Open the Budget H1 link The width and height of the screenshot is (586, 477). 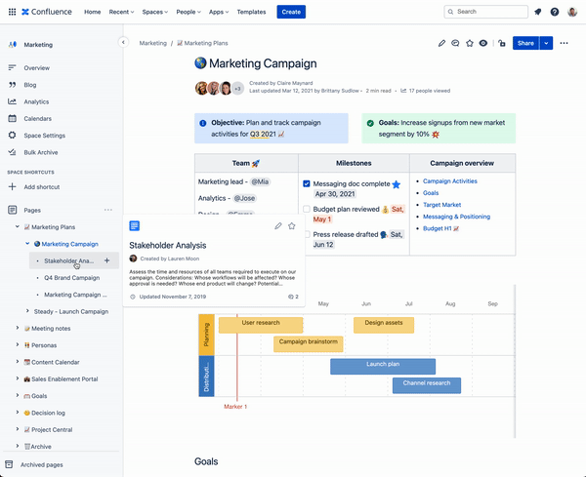440,228
